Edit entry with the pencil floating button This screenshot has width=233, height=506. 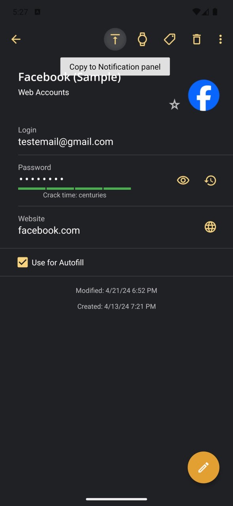[203, 467]
